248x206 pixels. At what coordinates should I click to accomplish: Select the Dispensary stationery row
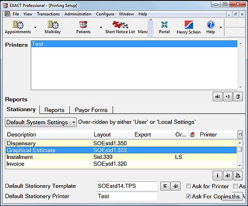121,143
